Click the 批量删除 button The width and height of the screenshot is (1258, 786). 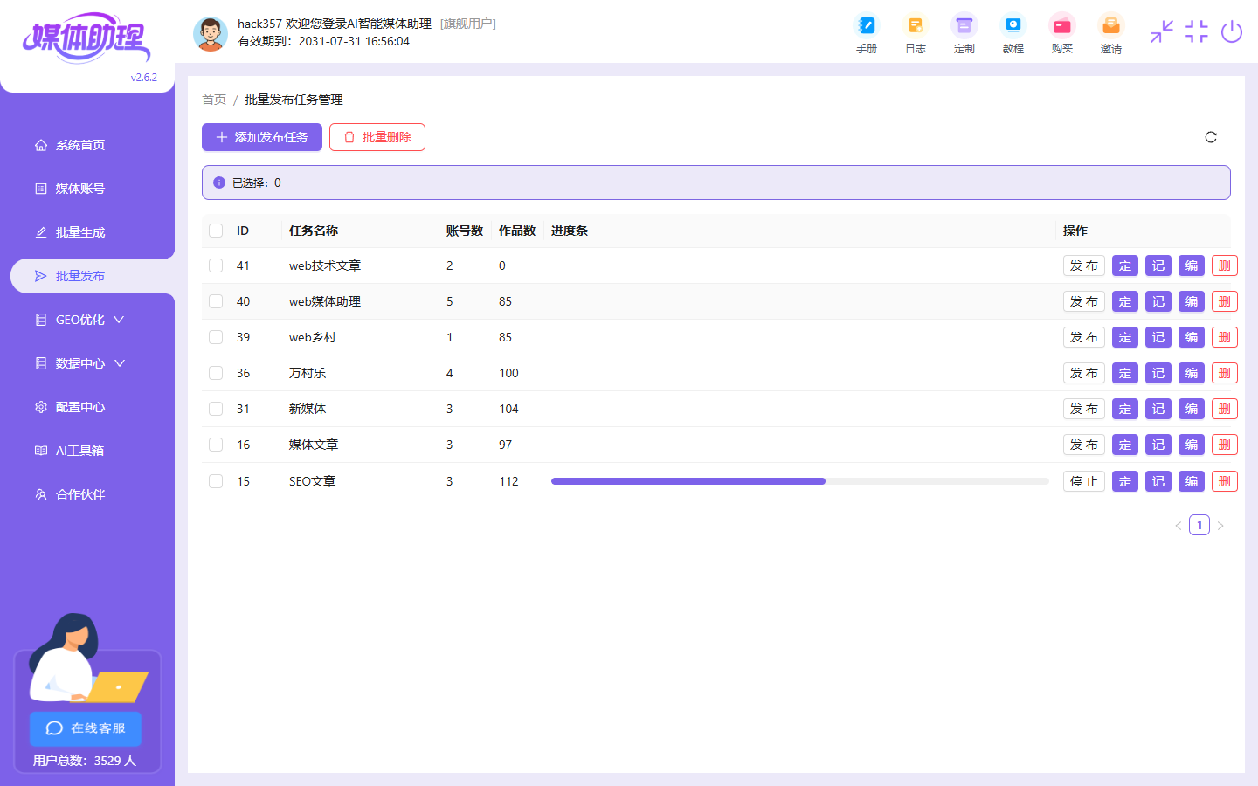coord(377,137)
